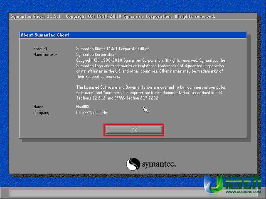
Task: Click the Http://MaxDOS.Net company text
Action: (x=92, y=112)
